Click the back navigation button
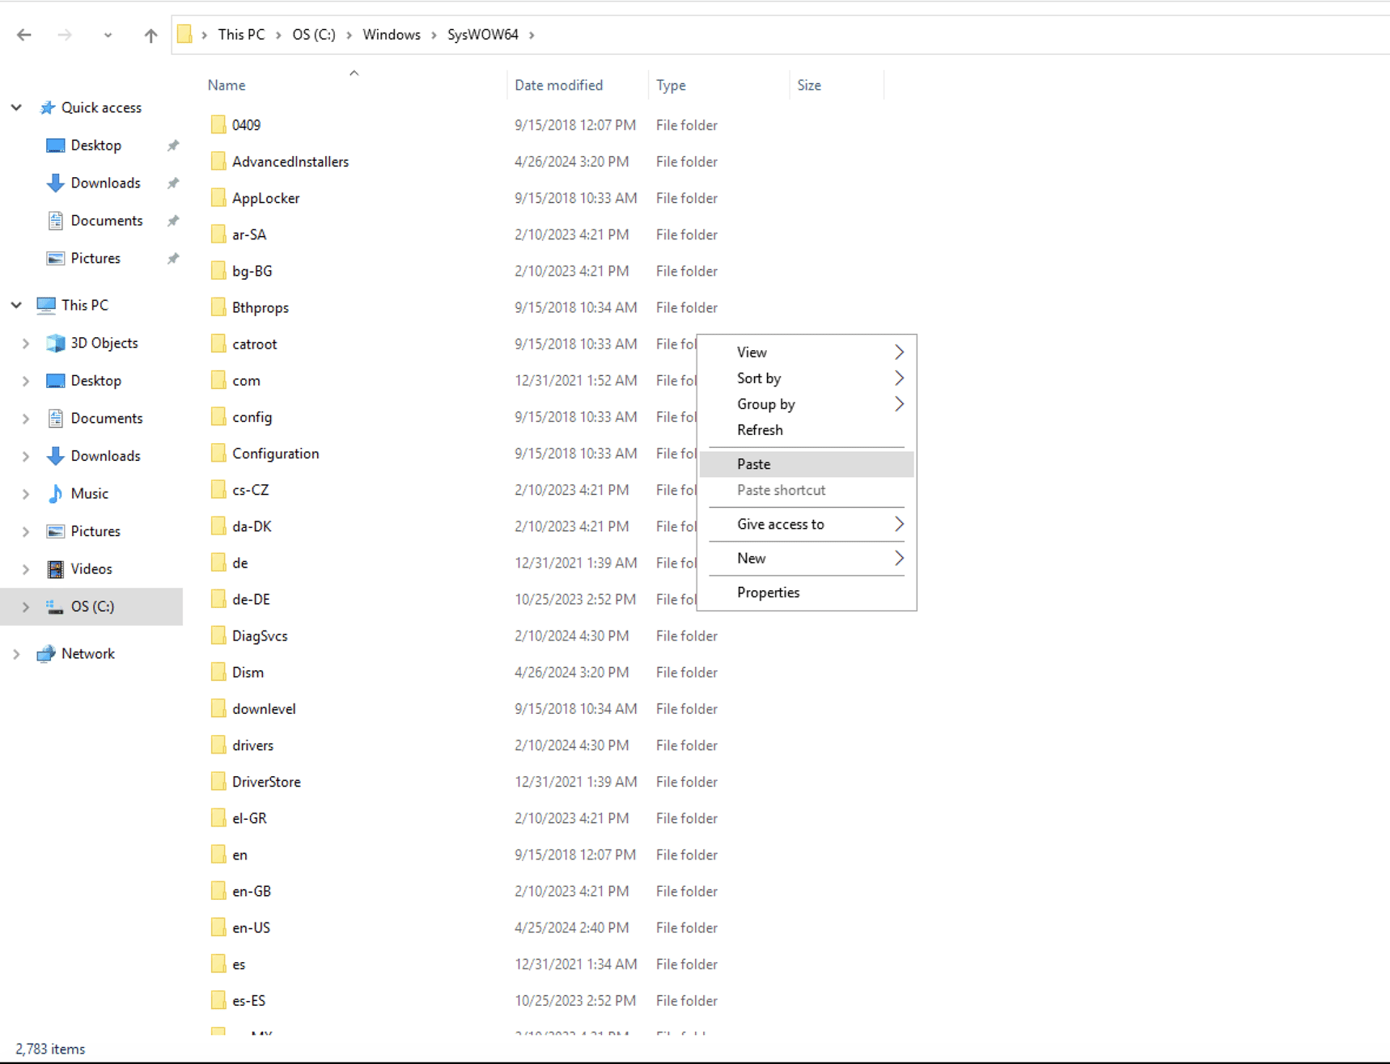This screenshot has height=1064, width=1390. [x=23, y=35]
